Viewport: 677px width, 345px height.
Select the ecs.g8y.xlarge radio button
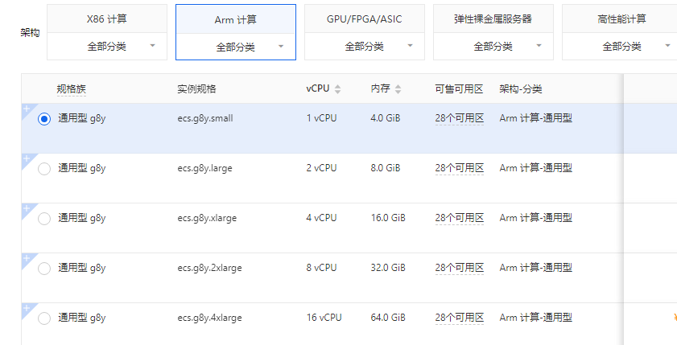44,219
